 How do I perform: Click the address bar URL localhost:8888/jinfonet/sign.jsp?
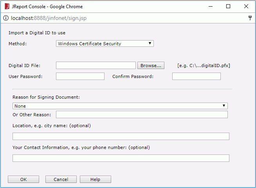pyautogui.click(x=49, y=18)
